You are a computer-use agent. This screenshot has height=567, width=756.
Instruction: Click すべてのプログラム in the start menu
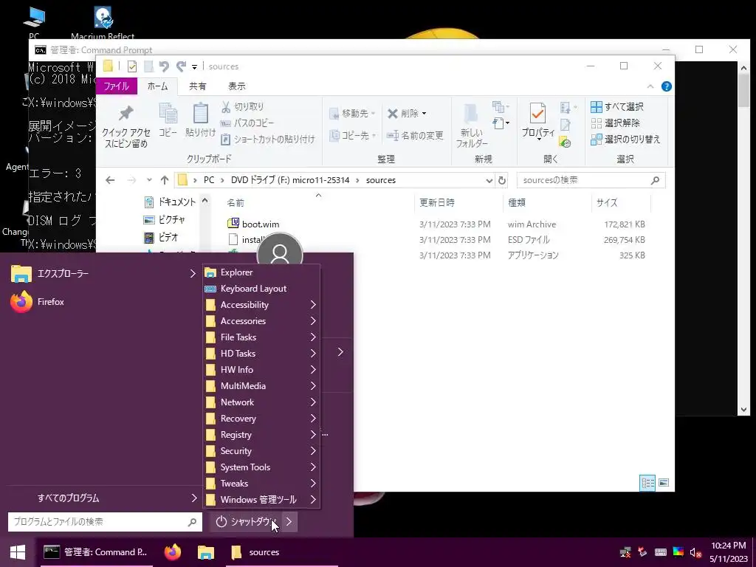[103, 498]
